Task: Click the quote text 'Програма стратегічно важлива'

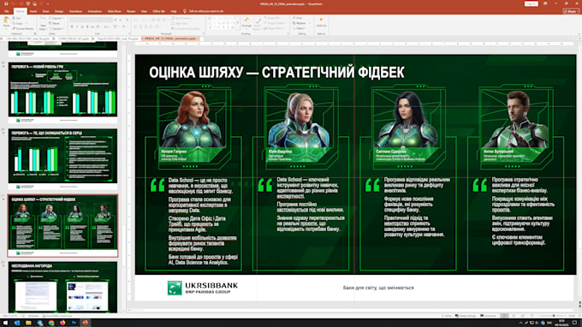Action: [520, 185]
